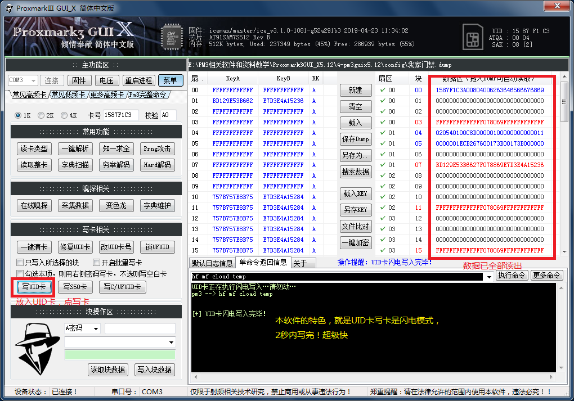Viewport: 574px width, 401px height.
Task: Click the 读卡类型 button
Action: pos(34,148)
